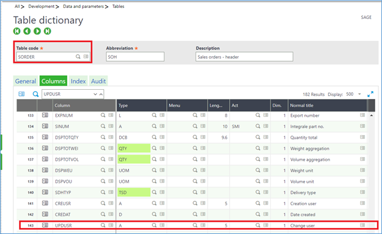This screenshot has width=382, height=234.
Task: Select row number 138
Action: click(31, 170)
